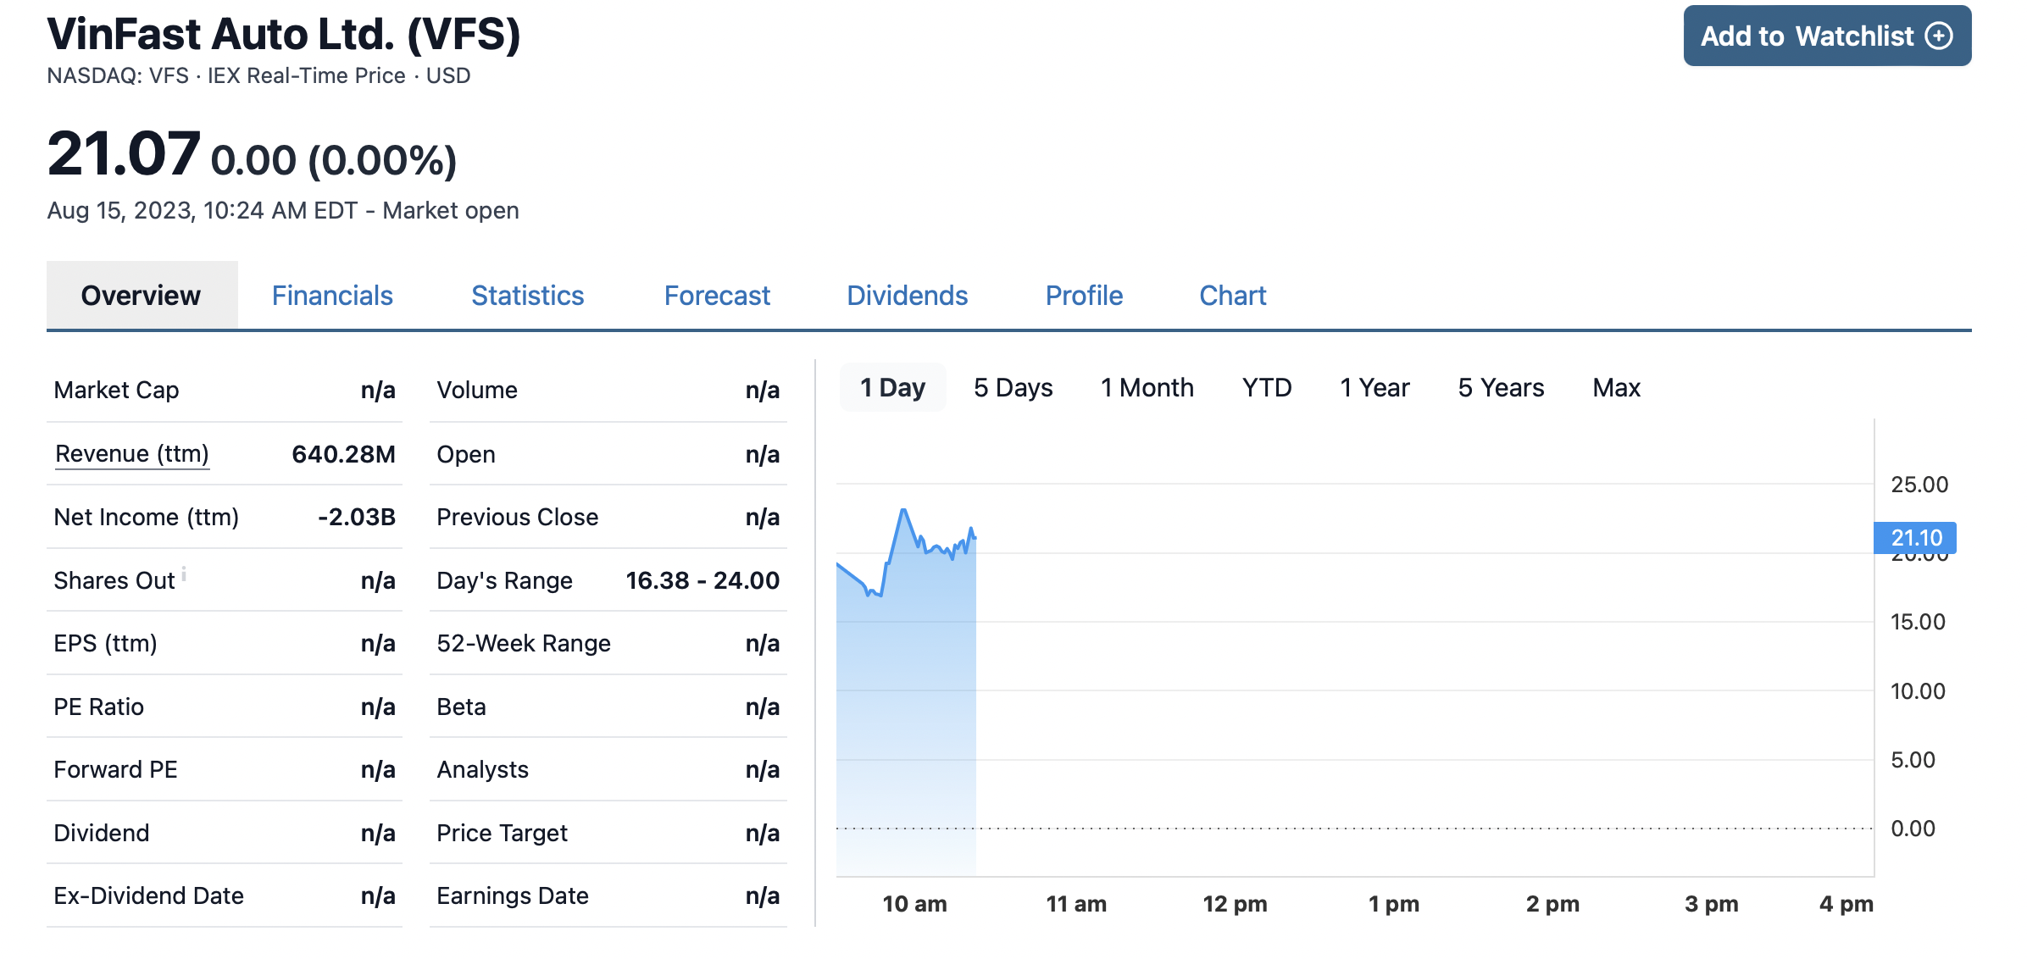This screenshot has height=959, width=2027.
Task: Click the plus icon on the Watchlist button
Action: 1939,36
